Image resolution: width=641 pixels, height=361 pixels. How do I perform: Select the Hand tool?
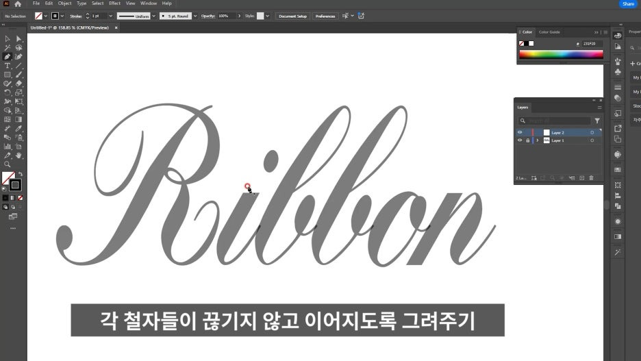coord(18,155)
